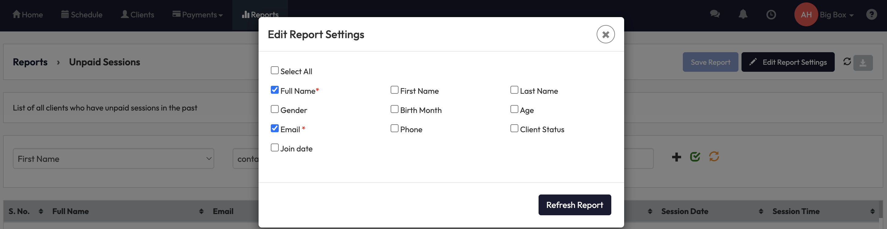Click the help question mark icon
Screen dimensions: 887x229
(x=871, y=14)
